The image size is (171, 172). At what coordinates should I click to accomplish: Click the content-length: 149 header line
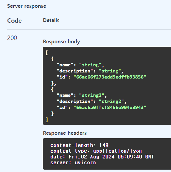point(80,145)
